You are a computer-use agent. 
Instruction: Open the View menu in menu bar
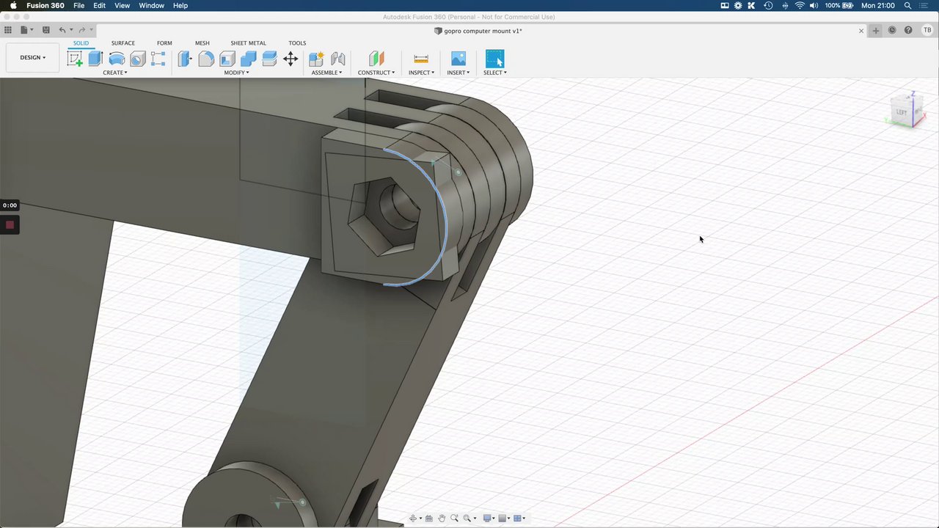122,5
